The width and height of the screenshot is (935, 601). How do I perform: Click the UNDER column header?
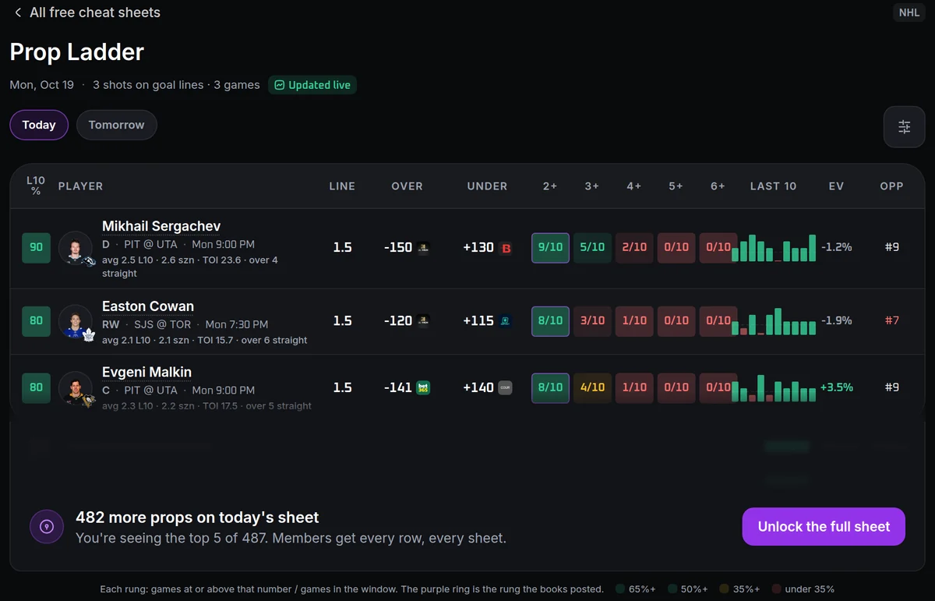click(487, 186)
